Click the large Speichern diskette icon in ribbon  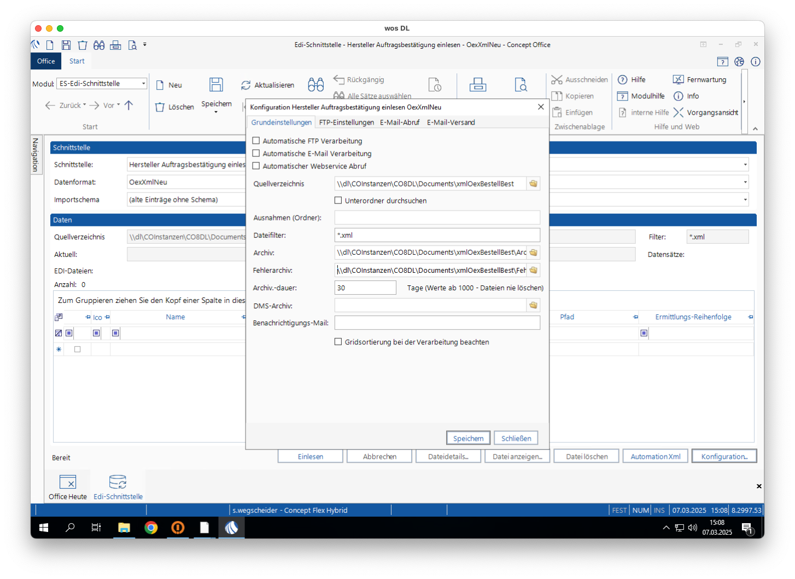point(217,84)
